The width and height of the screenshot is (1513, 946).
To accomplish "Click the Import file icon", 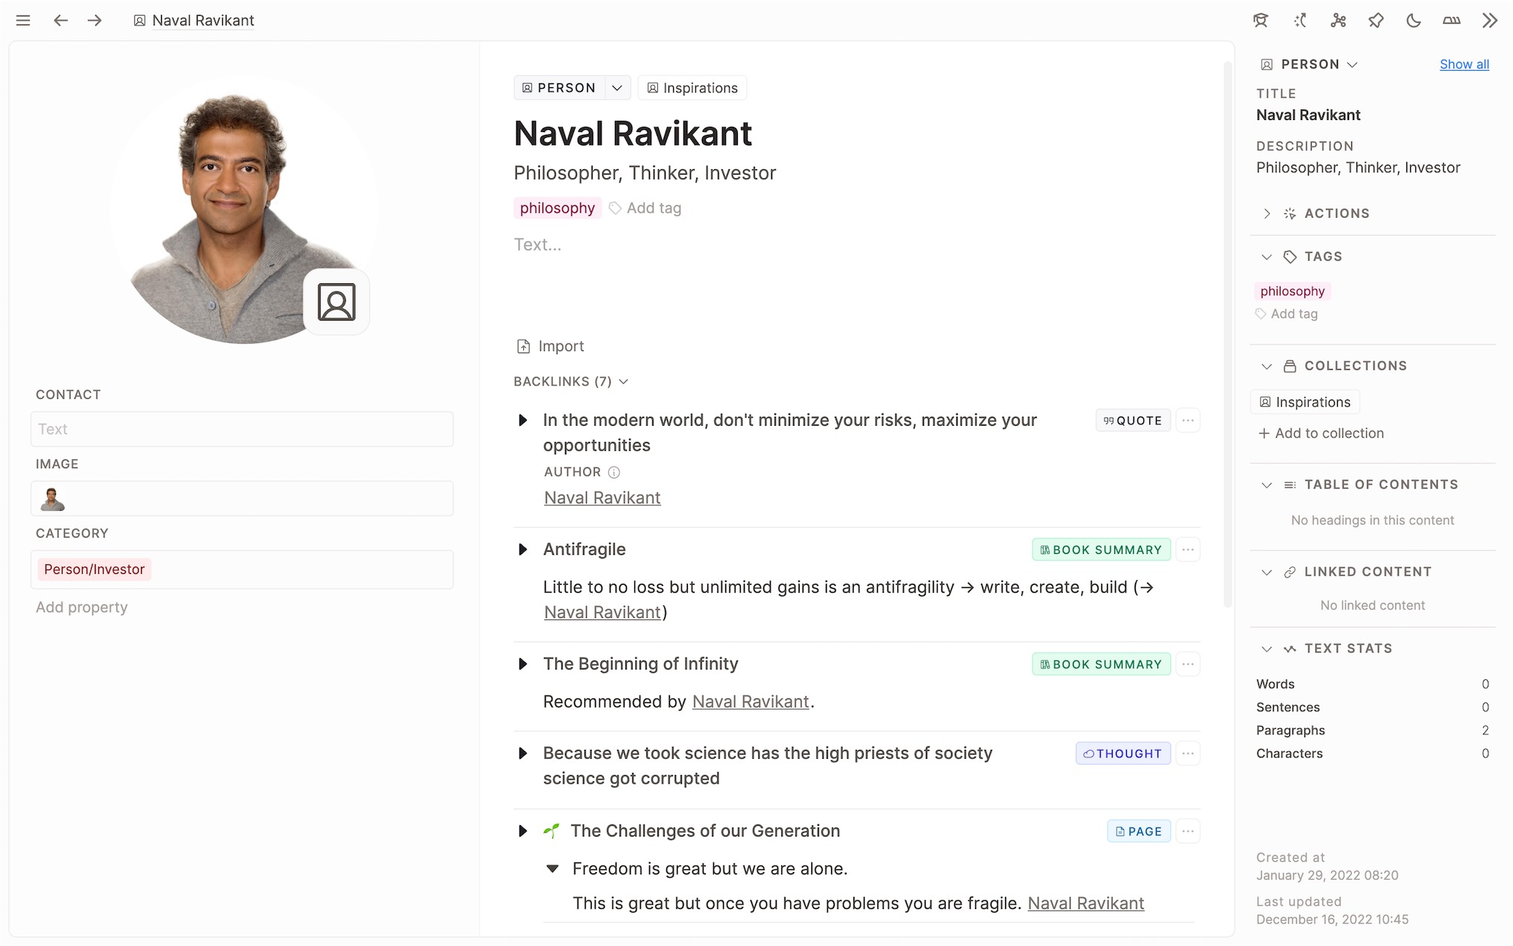I will [523, 347].
